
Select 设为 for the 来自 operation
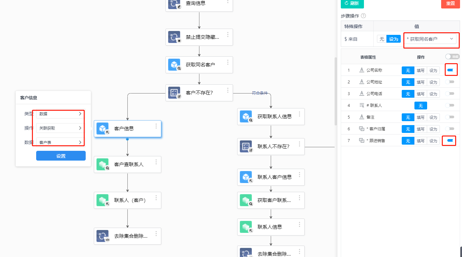point(394,39)
